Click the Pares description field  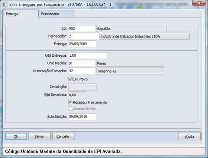pyautogui.click(x=130, y=63)
